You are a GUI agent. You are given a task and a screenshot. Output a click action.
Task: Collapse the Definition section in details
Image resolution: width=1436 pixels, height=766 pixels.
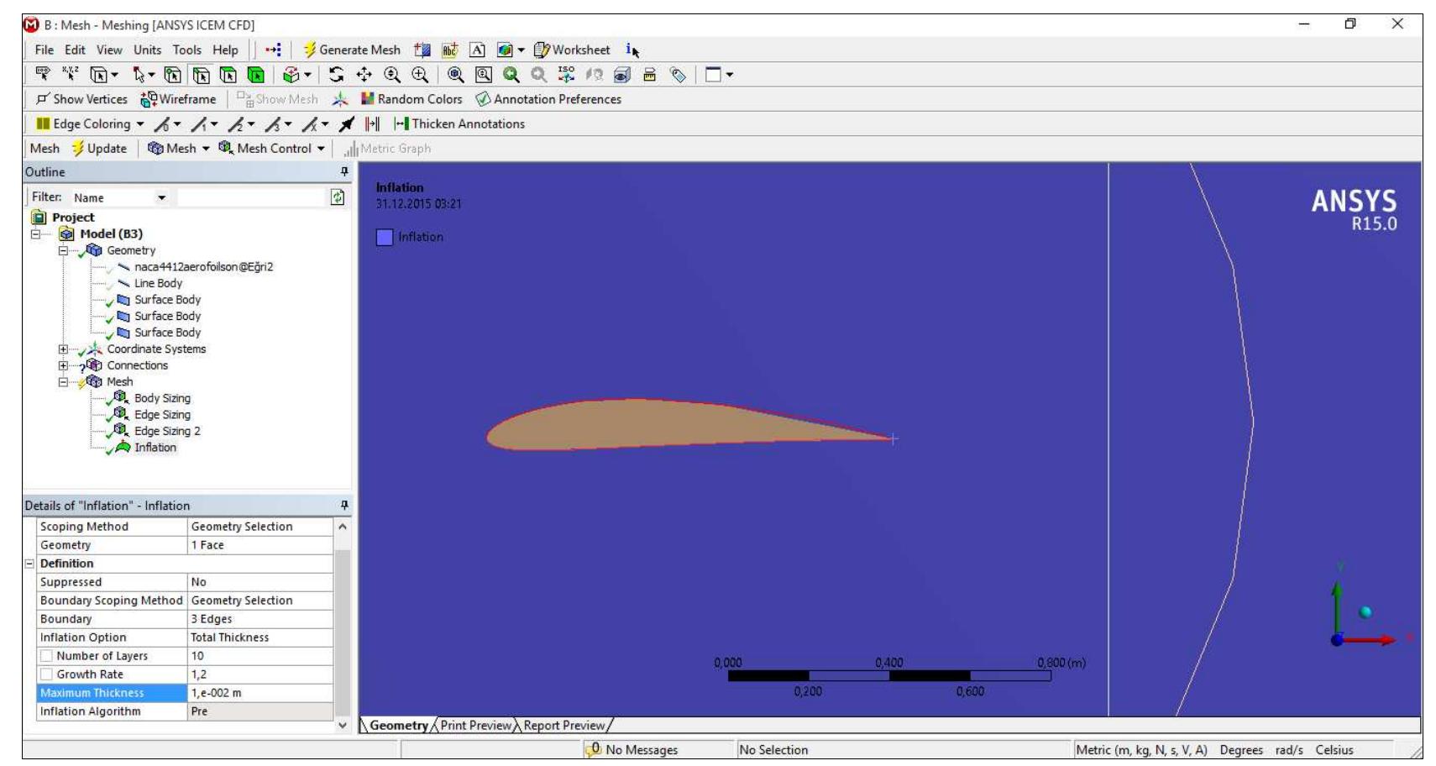31,563
